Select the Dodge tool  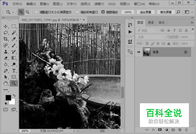[14, 64]
